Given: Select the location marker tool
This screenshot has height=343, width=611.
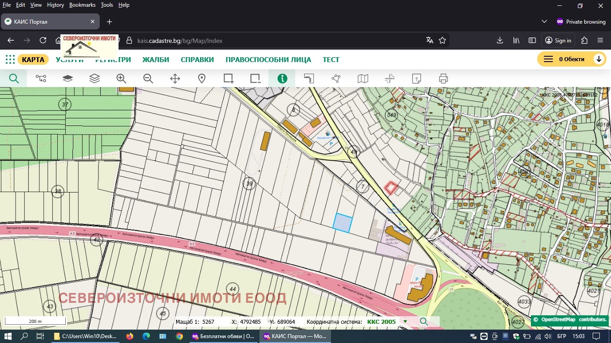Looking at the screenshot, I should tap(201, 78).
